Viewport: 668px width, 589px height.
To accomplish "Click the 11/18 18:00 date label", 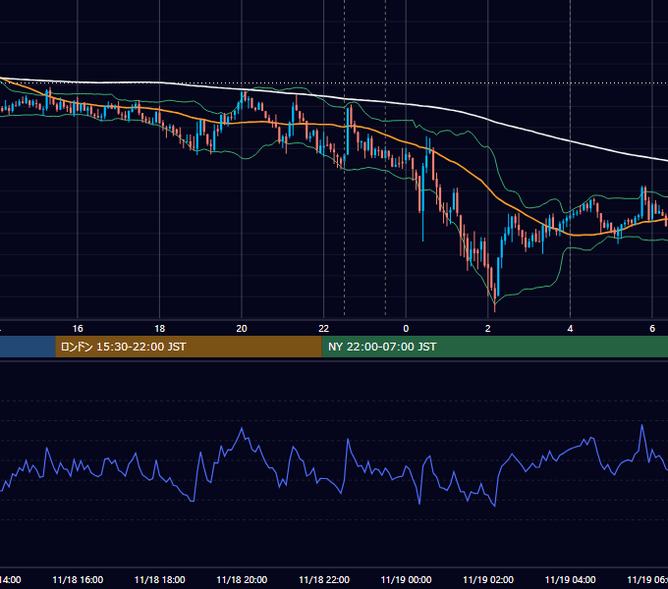I will point(160,579).
